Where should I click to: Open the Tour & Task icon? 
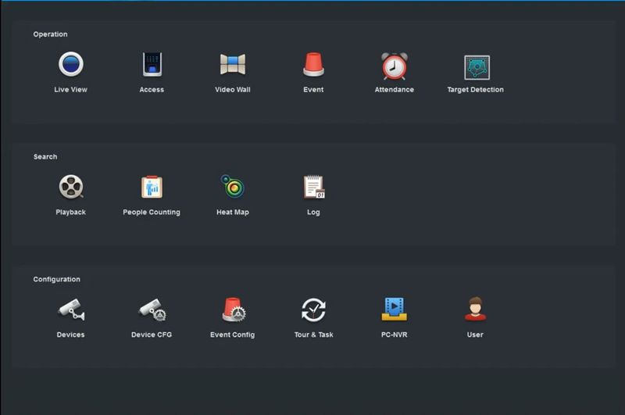pyautogui.click(x=313, y=309)
